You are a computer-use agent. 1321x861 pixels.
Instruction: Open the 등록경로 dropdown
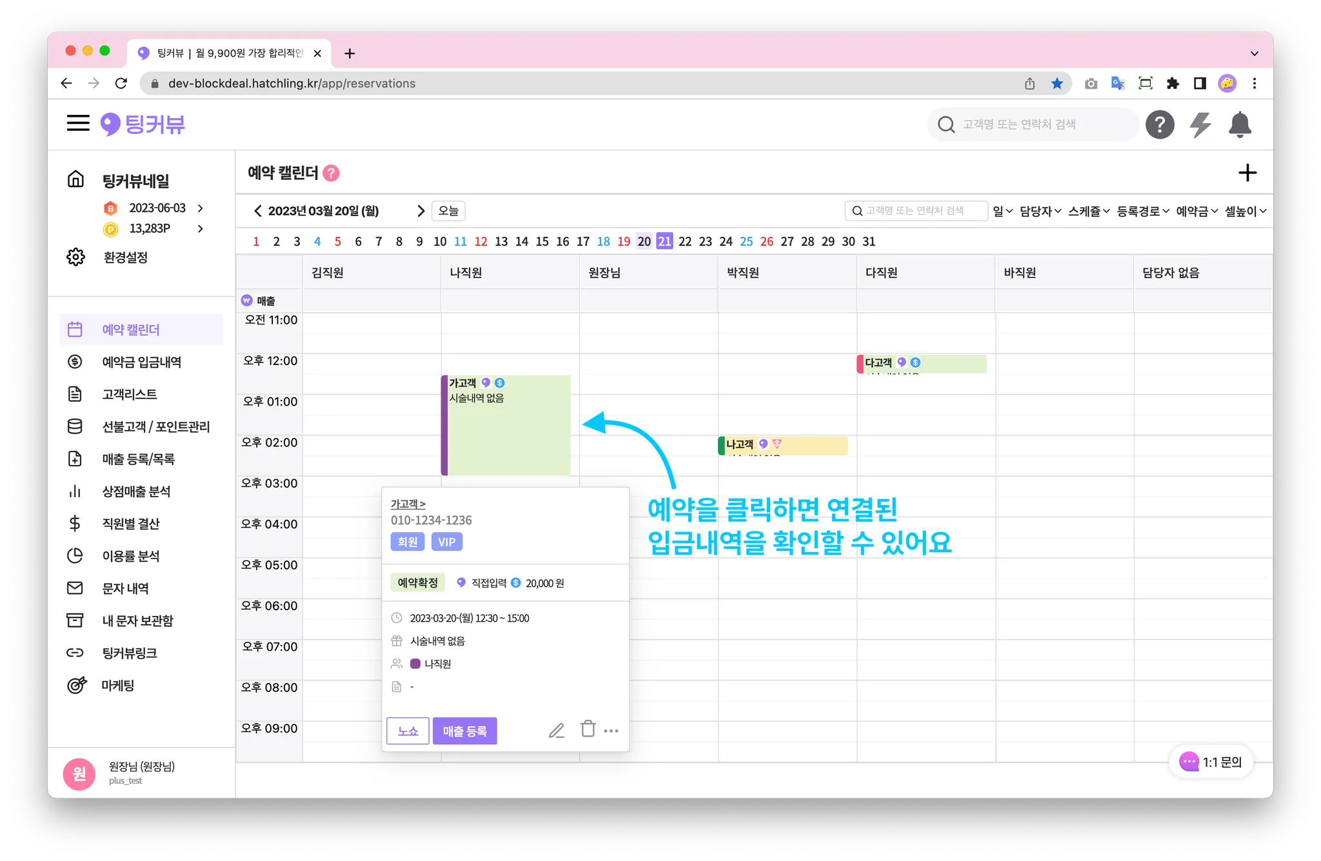[1142, 211]
